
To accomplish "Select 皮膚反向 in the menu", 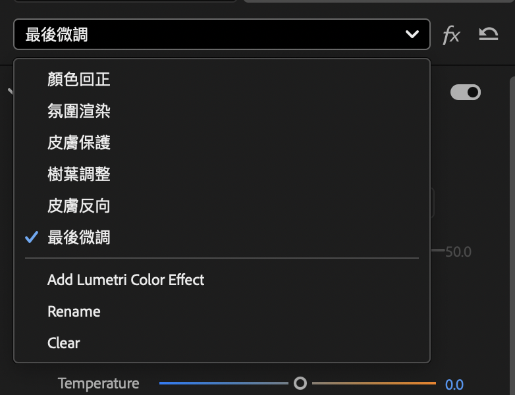I will click(x=79, y=206).
